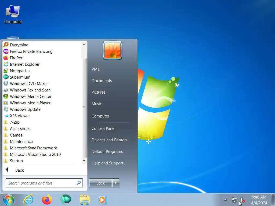
Task: Click the user account flower picture
Action: click(113, 50)
